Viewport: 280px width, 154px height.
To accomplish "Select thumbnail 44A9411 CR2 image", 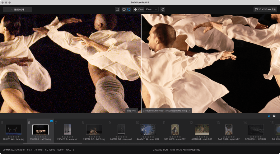I will (148, 129).
